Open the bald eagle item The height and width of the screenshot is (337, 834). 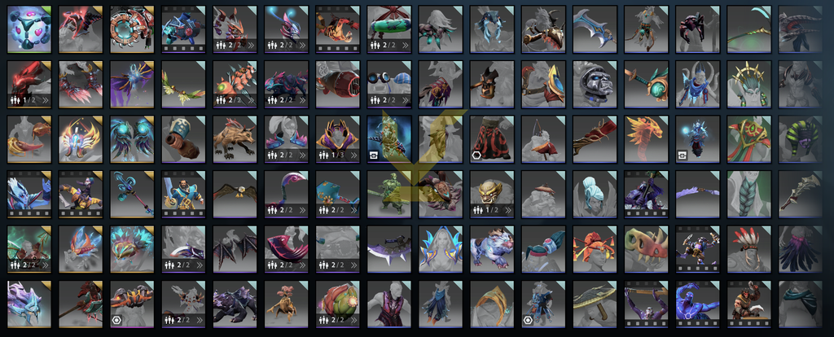click(235, 194)
